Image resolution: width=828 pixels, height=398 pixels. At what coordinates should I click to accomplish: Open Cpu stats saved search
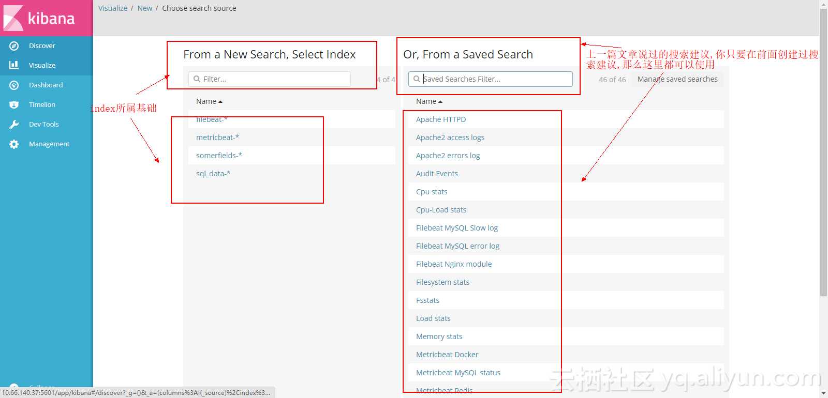(x=432, y=192)
